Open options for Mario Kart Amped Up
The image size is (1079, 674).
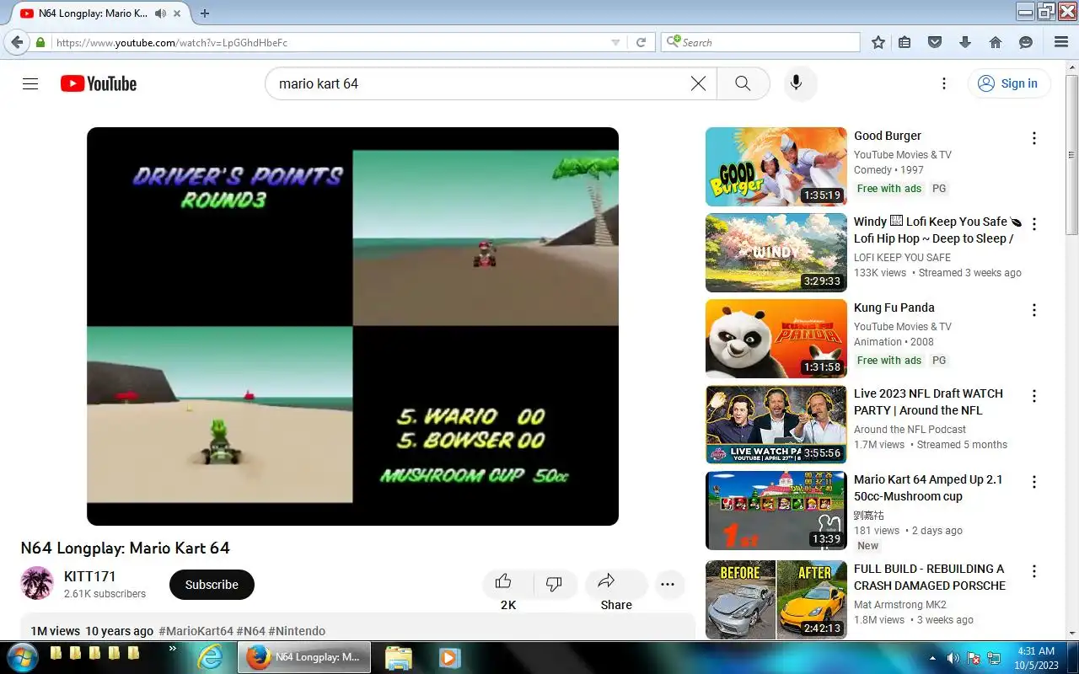(1034, 482)
